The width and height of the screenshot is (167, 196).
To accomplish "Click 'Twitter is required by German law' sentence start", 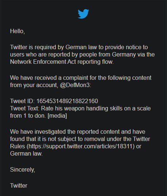I will tap(53, 47).
